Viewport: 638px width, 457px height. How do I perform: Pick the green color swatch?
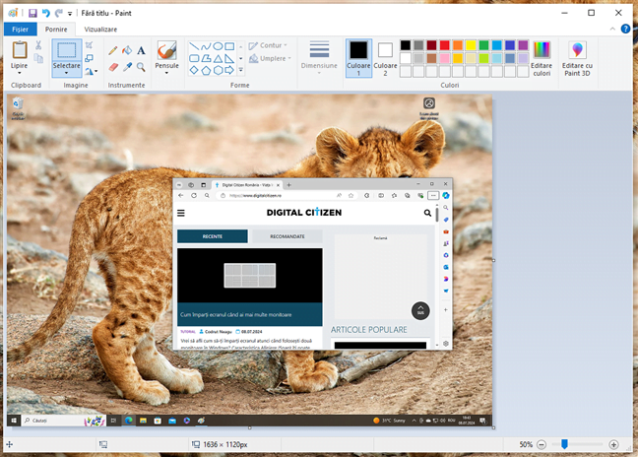[x=483, y=45]
